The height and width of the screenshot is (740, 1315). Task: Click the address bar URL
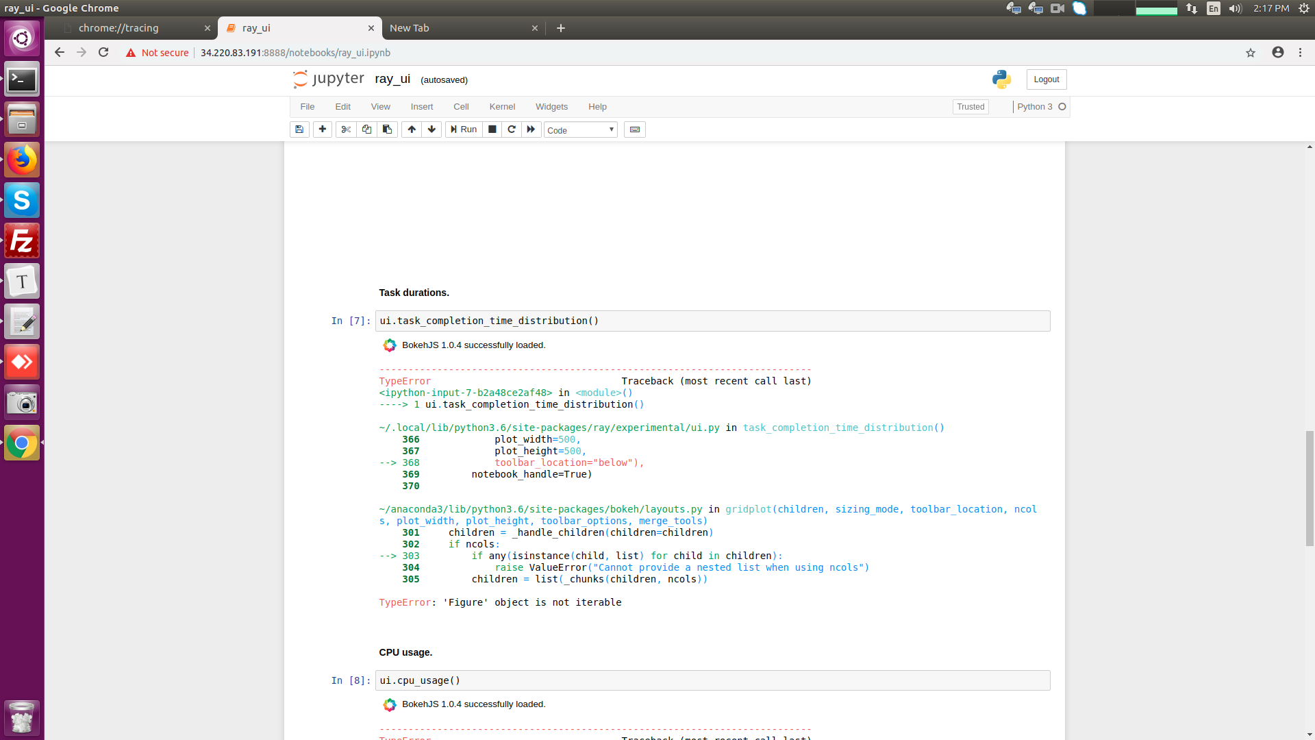(295, 53)
